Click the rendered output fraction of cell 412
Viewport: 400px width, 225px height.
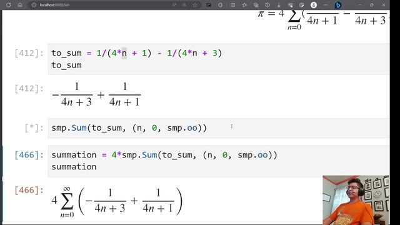click(96, 94)
